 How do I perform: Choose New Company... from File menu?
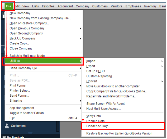pos(44,13)
